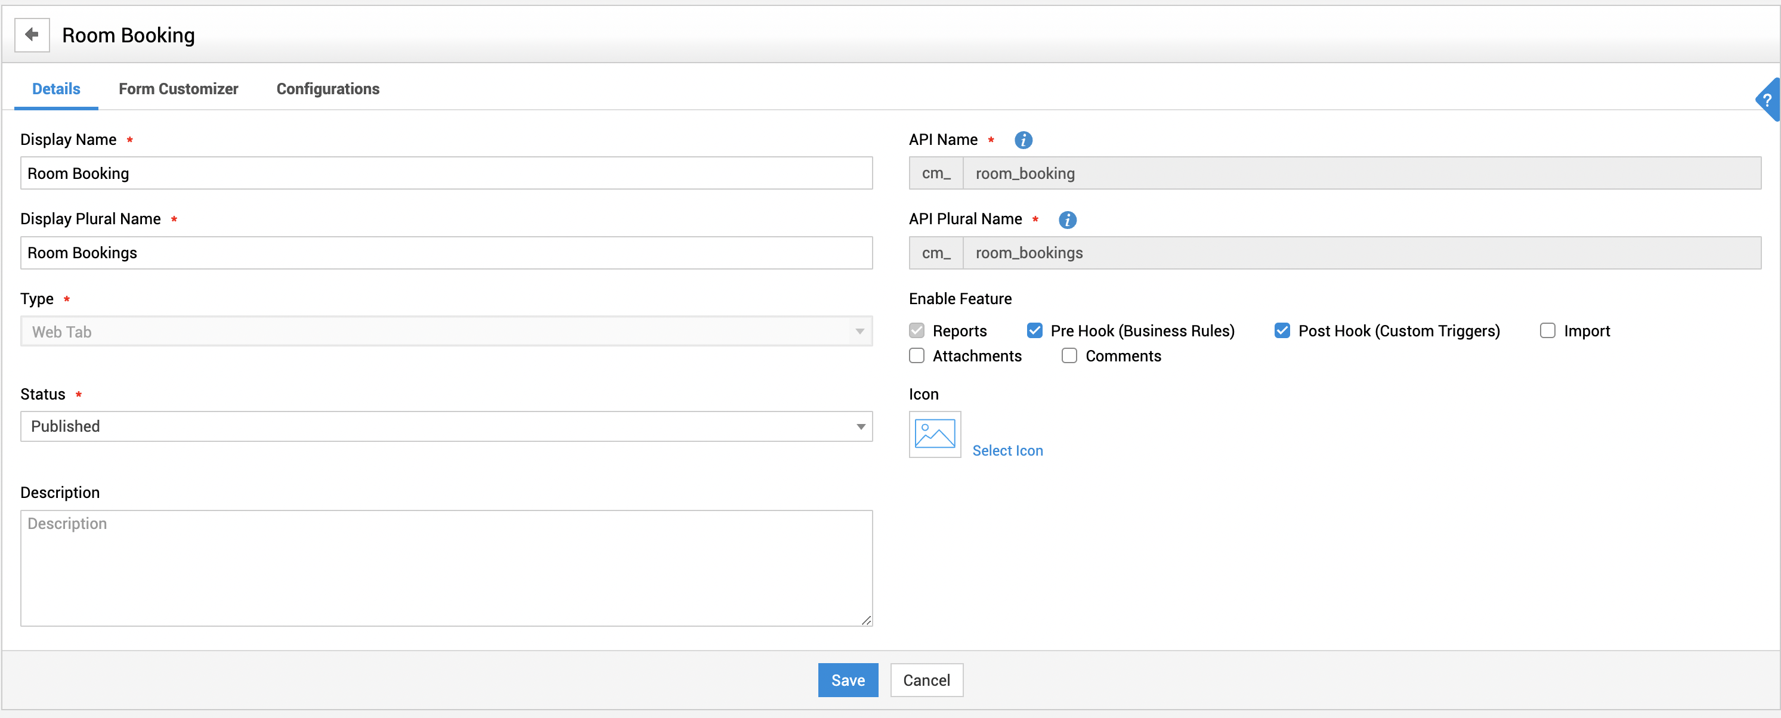Enable the Comments checkbox

[x=1069, y=356]
